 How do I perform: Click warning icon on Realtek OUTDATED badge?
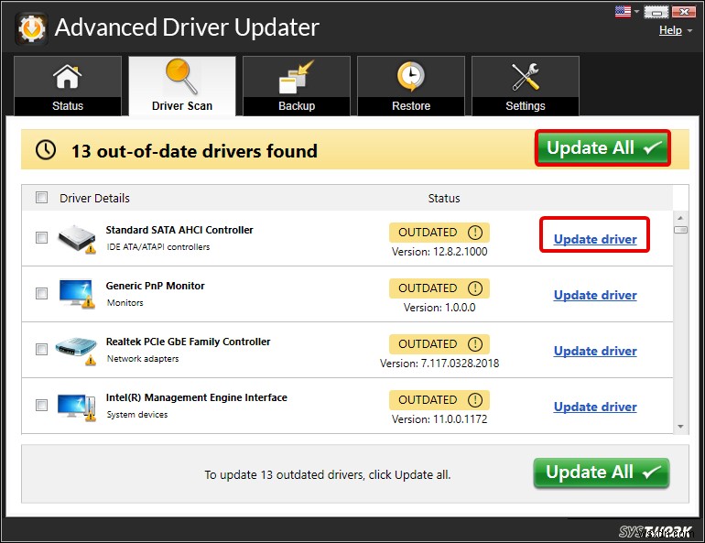click(x=475, y=344)
